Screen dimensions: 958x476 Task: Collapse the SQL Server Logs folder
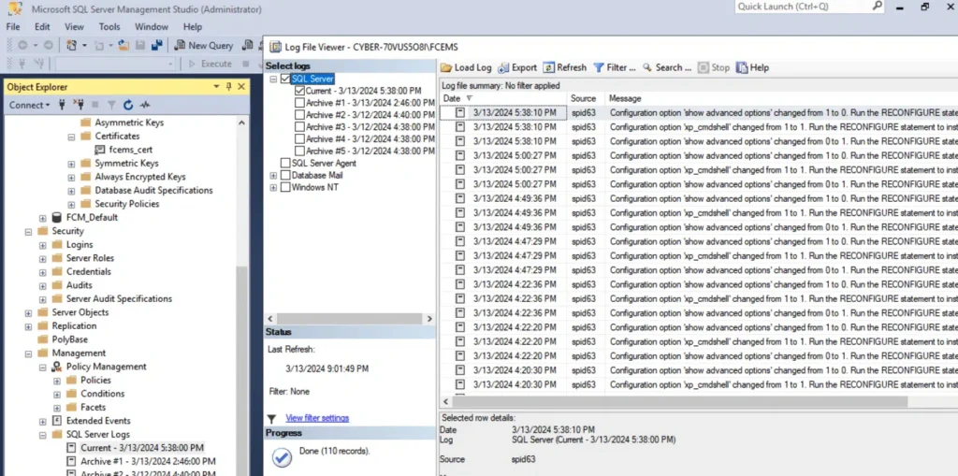(43, 435)
